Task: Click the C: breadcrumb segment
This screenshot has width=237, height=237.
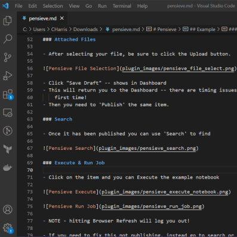Action: [25, 29]
